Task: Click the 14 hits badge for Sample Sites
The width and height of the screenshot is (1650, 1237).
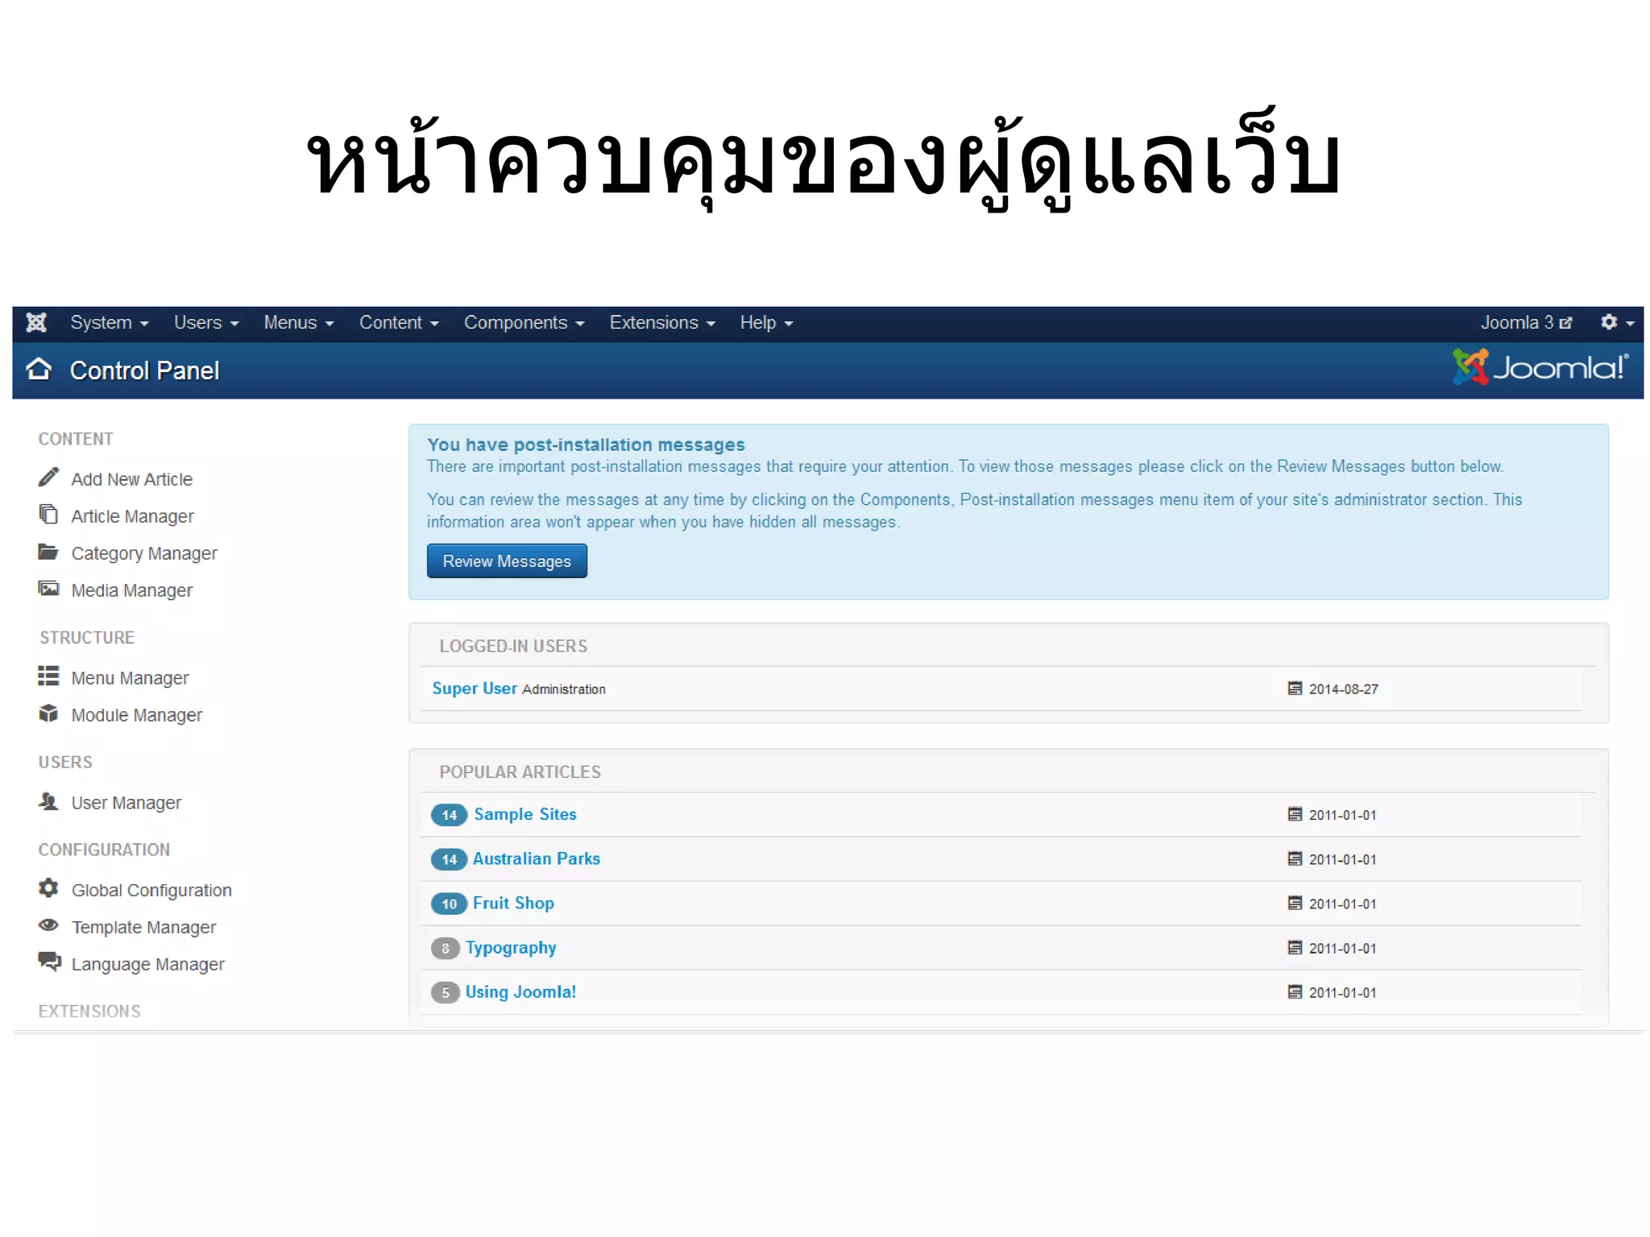Action: coord(450,815)
